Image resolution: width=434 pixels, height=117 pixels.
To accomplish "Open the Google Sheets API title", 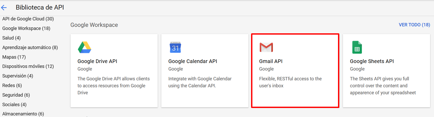I will click(372, 61).
